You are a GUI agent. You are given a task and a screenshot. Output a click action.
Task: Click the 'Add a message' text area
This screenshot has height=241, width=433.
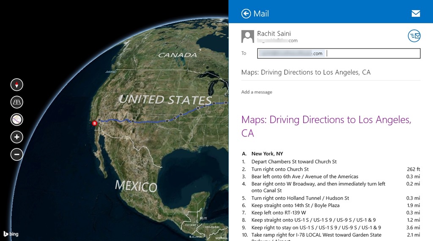[257, 92]
